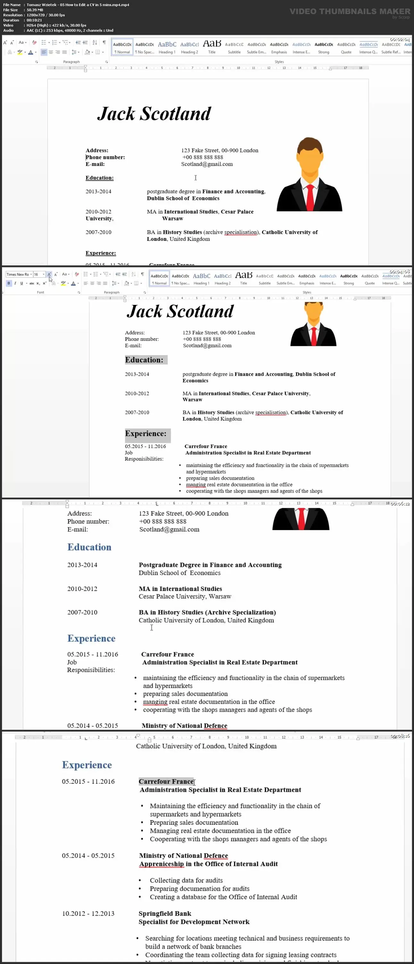Apply numbered list in first frame ribbon

coord(54,43)
